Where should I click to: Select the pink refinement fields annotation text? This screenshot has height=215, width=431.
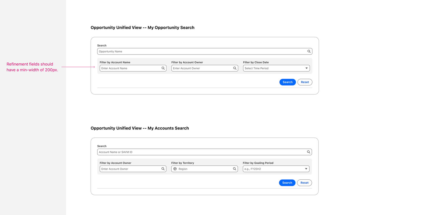coord(32,67)
